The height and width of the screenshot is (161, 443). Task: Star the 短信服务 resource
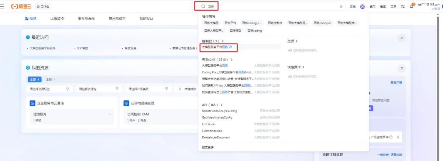click(x=110, y=114)
